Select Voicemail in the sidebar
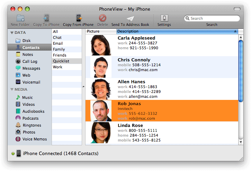251x171 pixels. click(31, 82)
